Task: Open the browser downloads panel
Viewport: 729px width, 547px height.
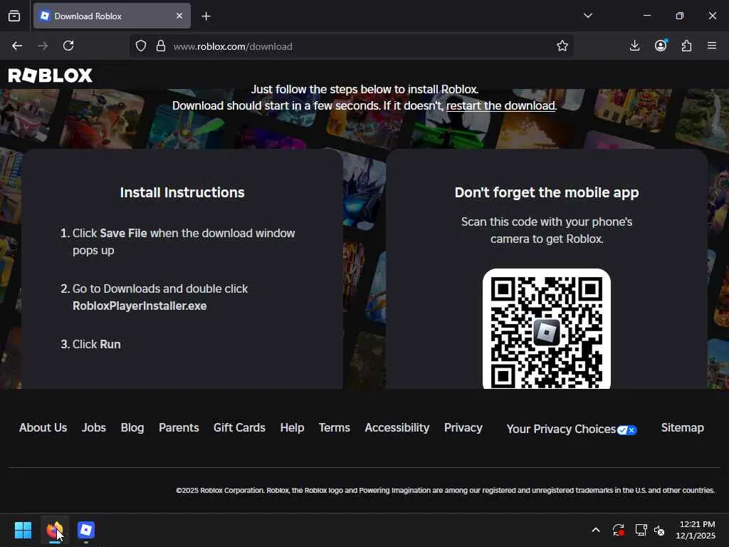Action: (x=634, y=46)
